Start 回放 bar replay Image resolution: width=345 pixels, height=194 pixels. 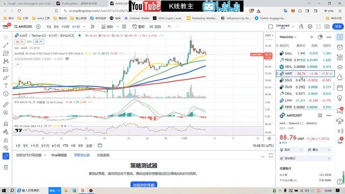click(155, 26)
